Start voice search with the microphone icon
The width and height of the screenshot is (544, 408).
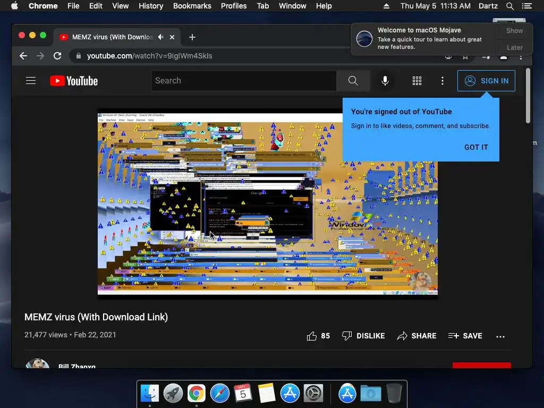point(385,81)
